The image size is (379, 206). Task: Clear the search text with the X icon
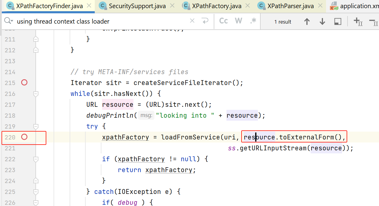point(192,21)
